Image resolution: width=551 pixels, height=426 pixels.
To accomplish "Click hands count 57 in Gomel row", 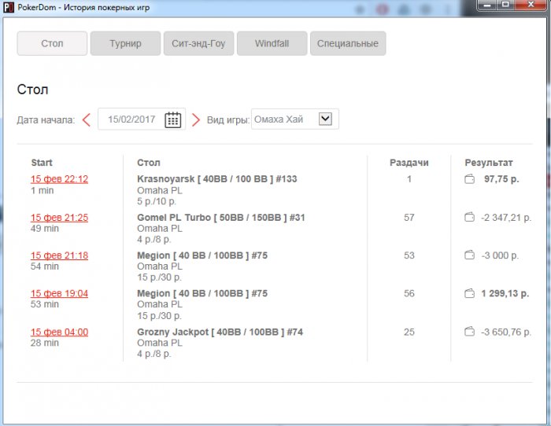I will [409, 218].
